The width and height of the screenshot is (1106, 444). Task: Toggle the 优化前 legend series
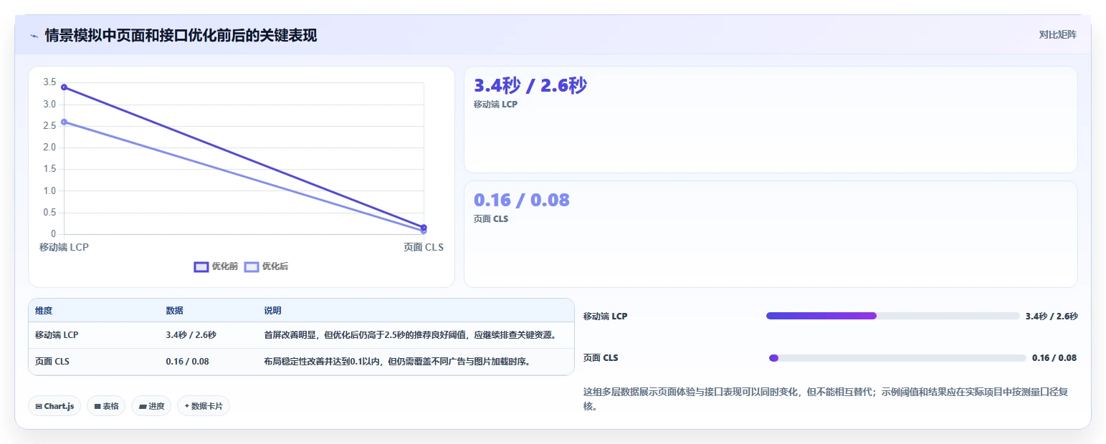(x=216, y=266)
